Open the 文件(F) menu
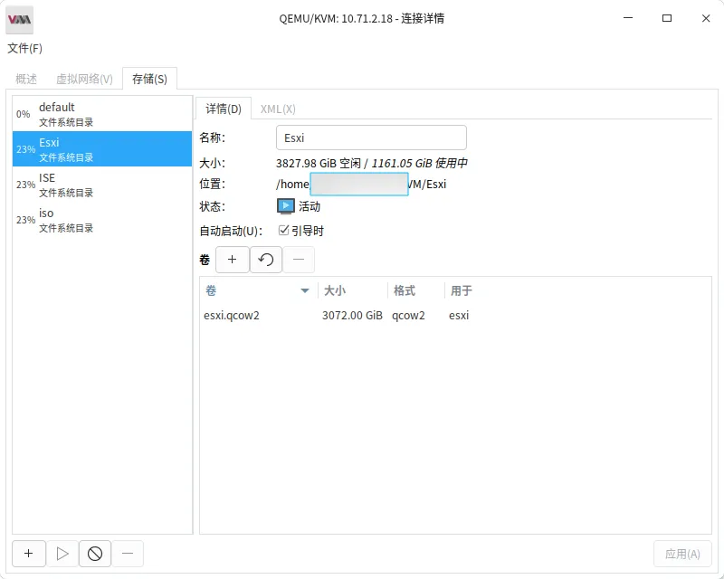 tap(25, 48)
